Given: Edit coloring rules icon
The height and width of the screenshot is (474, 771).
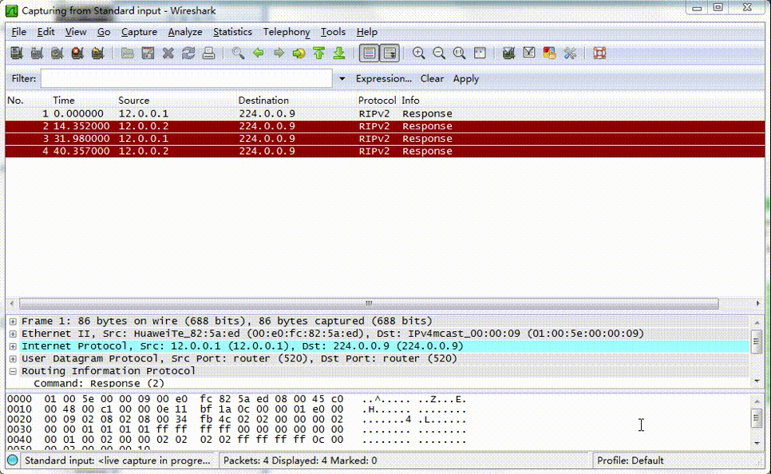Looking at the screenshot, I should pos(549,53).
